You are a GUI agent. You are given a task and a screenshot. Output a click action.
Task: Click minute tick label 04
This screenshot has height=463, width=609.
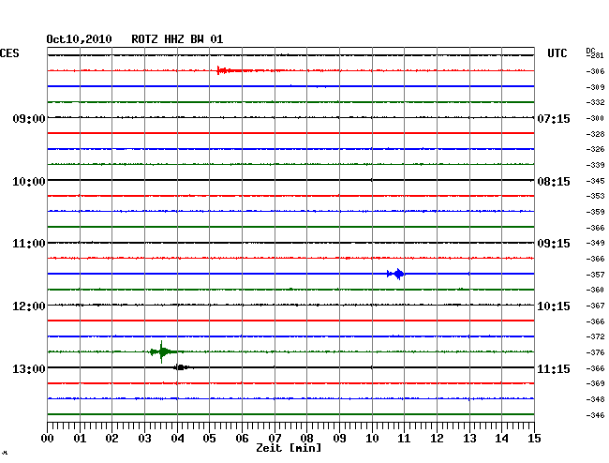[177, 439]
